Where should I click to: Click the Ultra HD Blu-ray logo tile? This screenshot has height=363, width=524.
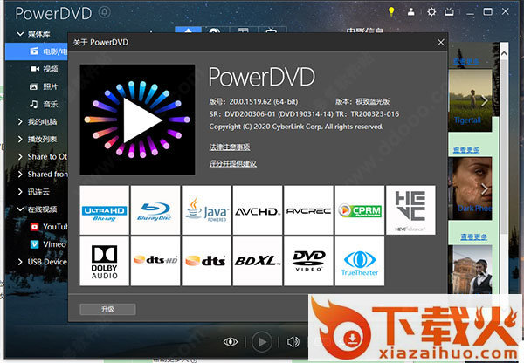[104, 210]
